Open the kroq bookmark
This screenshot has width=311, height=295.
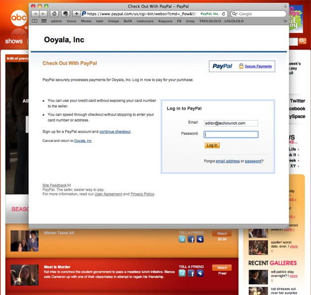point(190,21)
